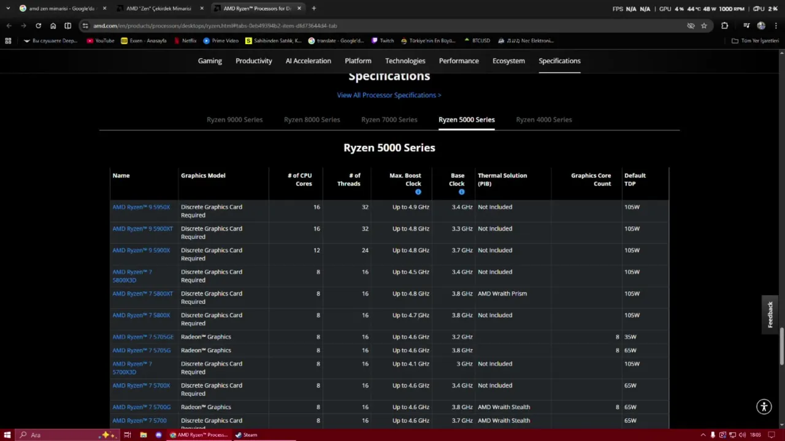
Task: Click the AMD Wraith Prism cell
Action: (502, 293)
